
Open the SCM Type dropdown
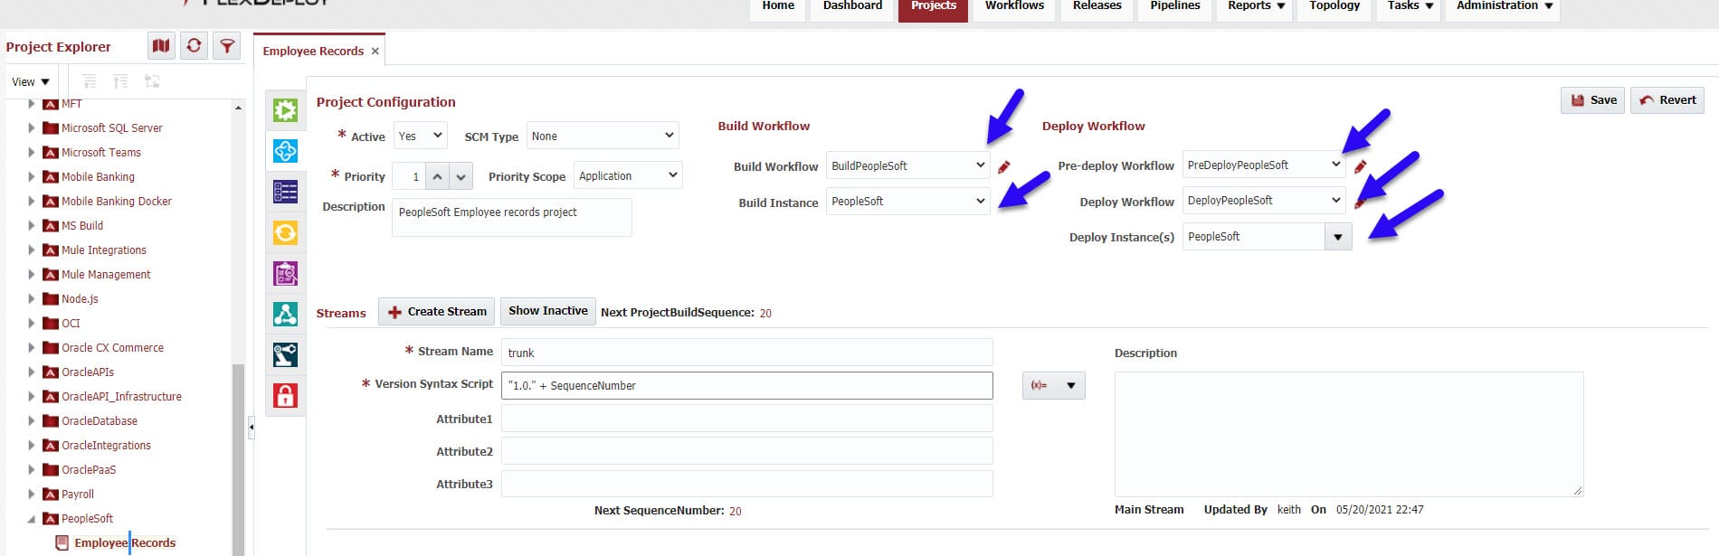pos(602,136)
